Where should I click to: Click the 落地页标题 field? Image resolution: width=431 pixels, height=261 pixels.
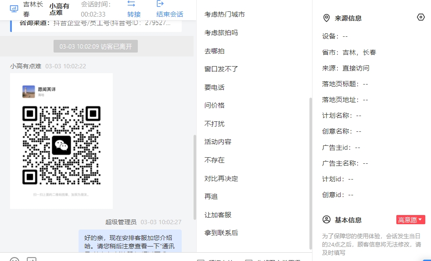[345, 84]
